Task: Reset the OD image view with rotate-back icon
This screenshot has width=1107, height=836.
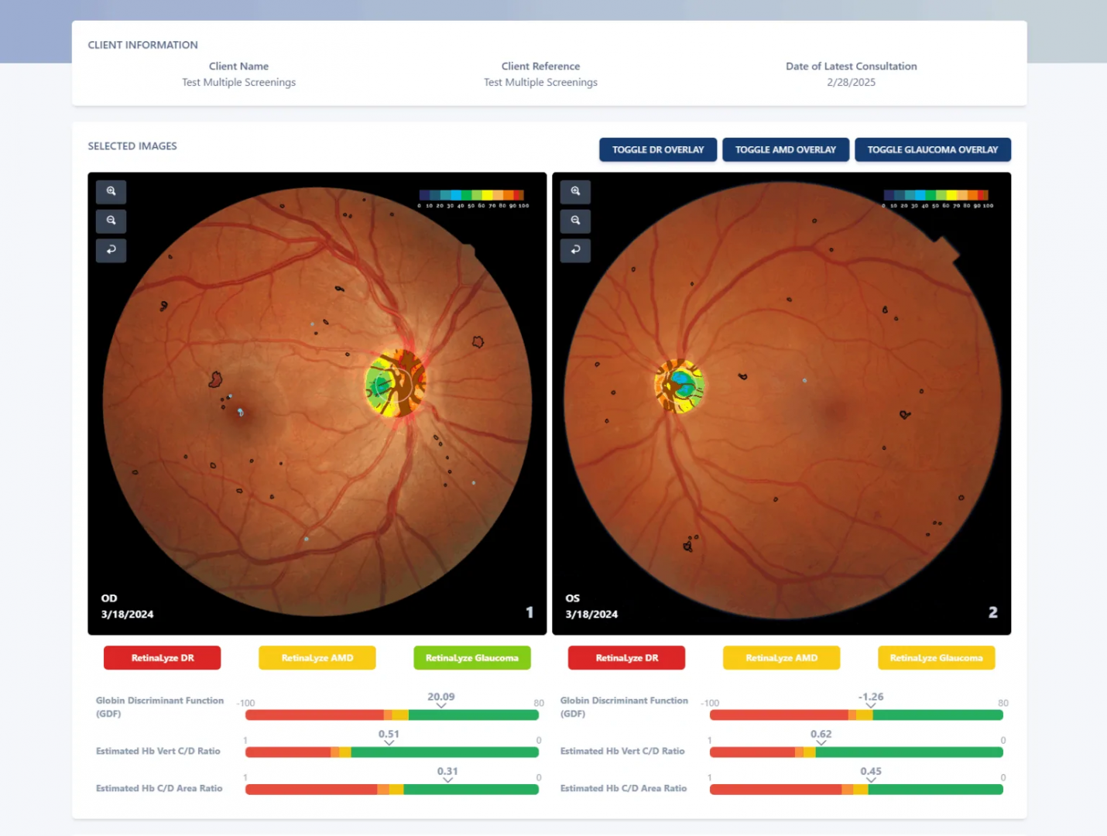Action: [x=111, y=250]
